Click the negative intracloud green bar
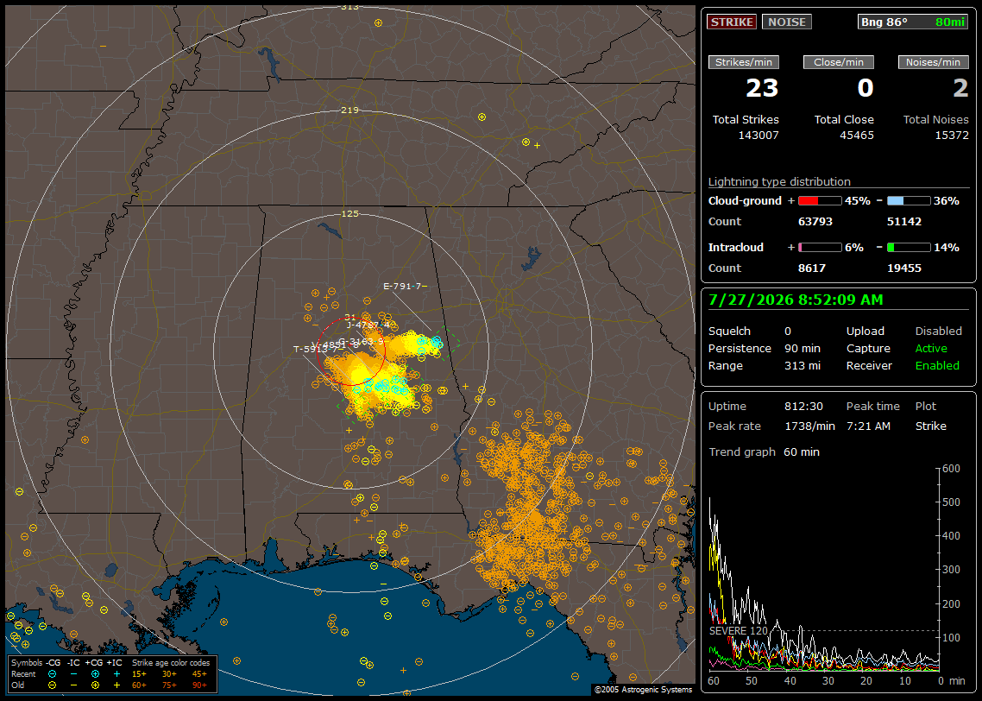The width and height of the screenshot is (982, 701). (x=909, y=248)
